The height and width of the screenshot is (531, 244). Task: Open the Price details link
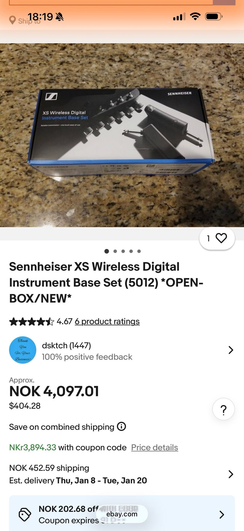tap(155, 447)
